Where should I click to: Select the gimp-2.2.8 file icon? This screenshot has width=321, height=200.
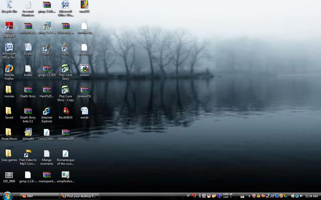click(28, 177)
